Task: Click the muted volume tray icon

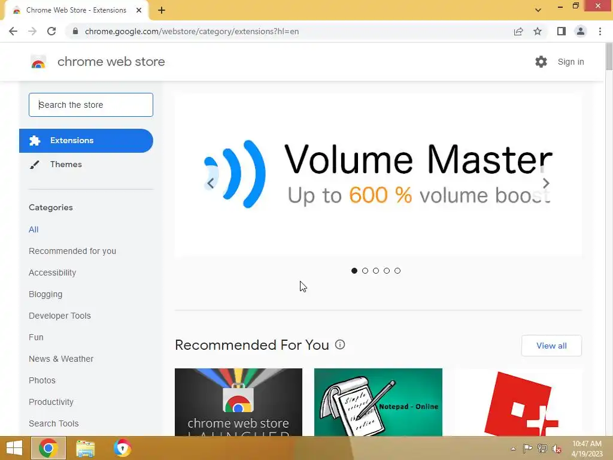Action: tap(557, 449)
